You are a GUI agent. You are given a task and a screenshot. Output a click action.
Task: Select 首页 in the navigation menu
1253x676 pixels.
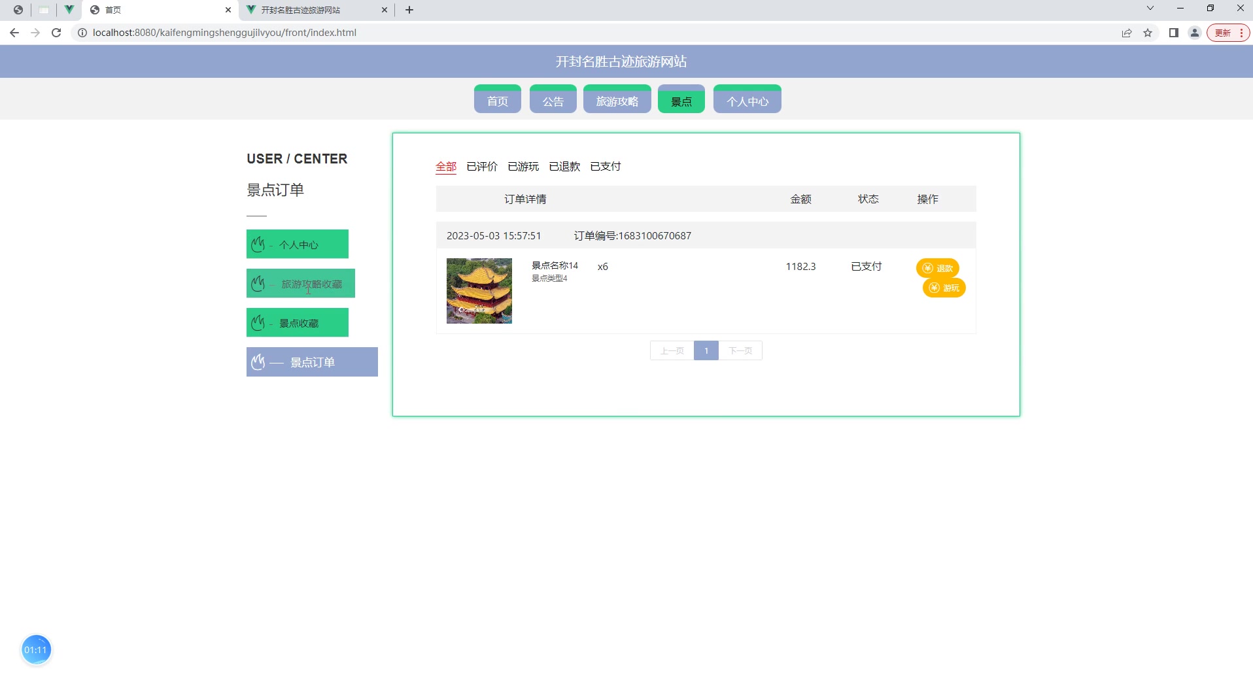tap(497, 99)
